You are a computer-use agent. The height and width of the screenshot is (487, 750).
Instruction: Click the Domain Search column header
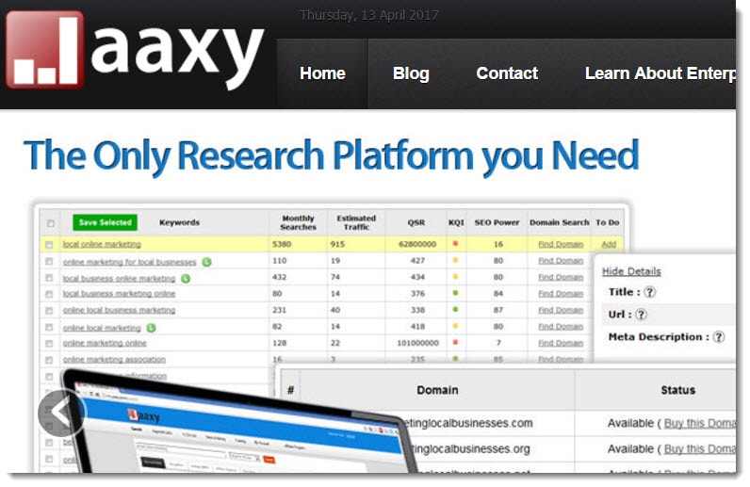pyautogui.click(x=559, y=223)
